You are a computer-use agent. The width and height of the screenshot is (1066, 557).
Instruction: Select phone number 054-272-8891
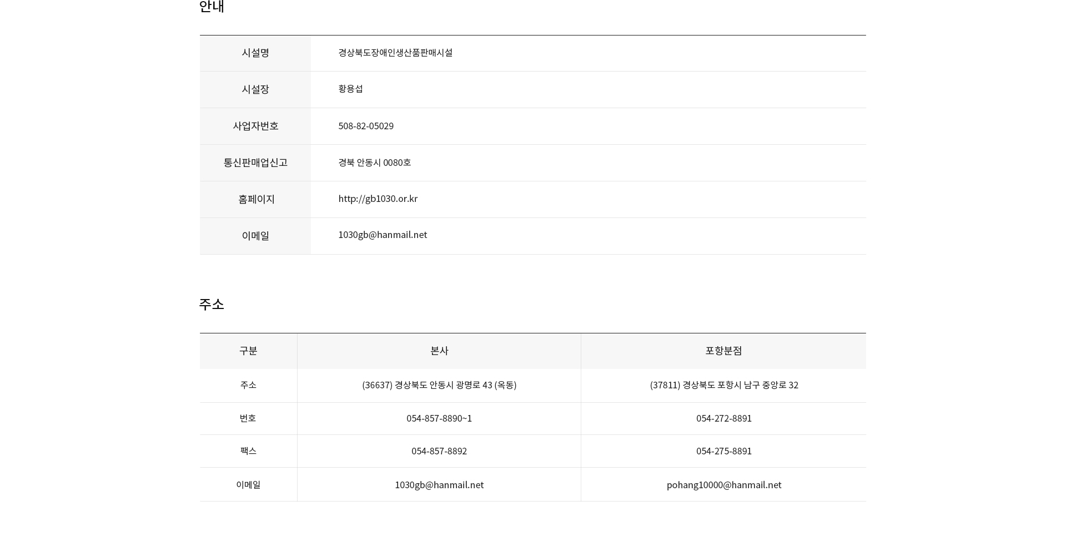(x=724, y=418)
